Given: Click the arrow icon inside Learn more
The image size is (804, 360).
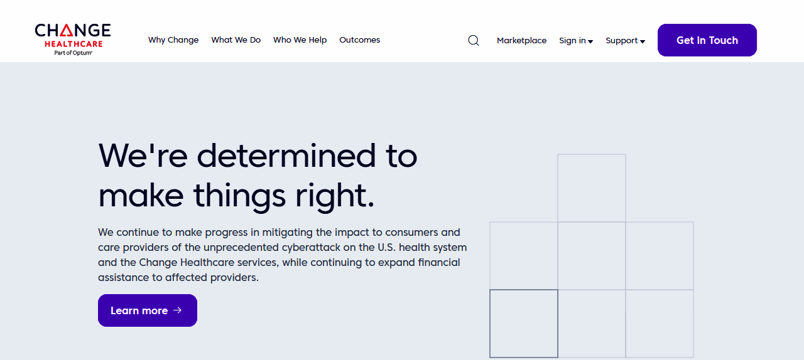Looking at the screenshot, I should pos(178,310).
